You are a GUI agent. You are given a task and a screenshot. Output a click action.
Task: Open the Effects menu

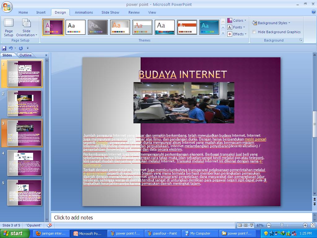tap(237, 34)
